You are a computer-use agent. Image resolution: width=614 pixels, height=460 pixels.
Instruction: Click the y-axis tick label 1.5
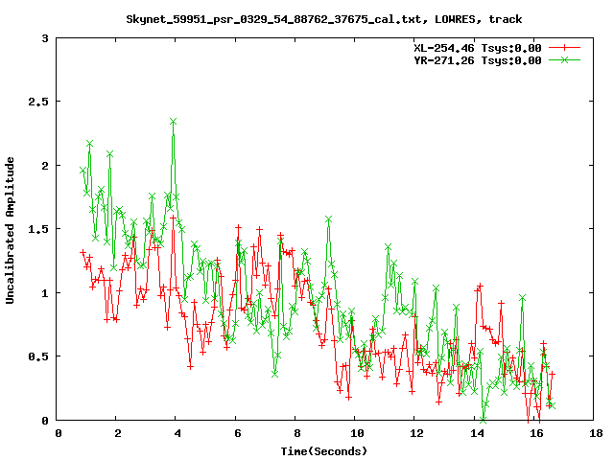tap(38, 229)
